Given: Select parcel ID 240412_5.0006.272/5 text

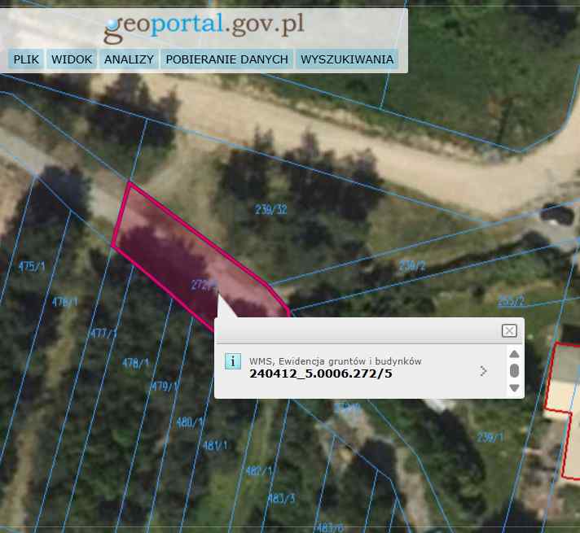Looking at the screenshot, I should [320, 374].
